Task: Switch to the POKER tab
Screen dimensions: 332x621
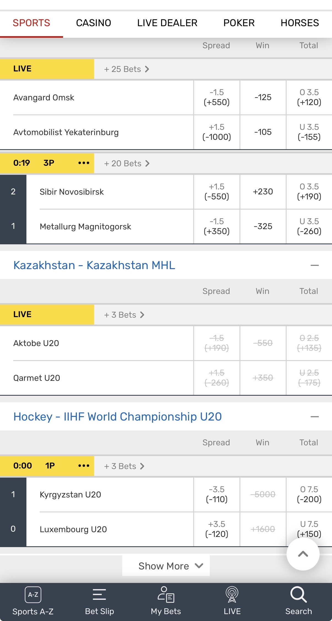Action: point(239,23)
